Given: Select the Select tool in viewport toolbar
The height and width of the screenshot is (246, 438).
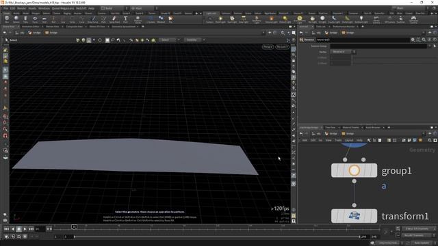Looking at the screenshot, I should click(x=12, y=40).
